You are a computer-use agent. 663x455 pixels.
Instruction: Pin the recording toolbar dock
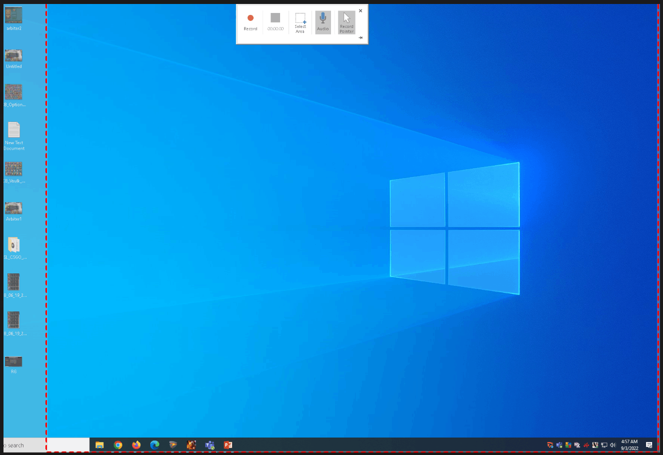pos(360,37)
